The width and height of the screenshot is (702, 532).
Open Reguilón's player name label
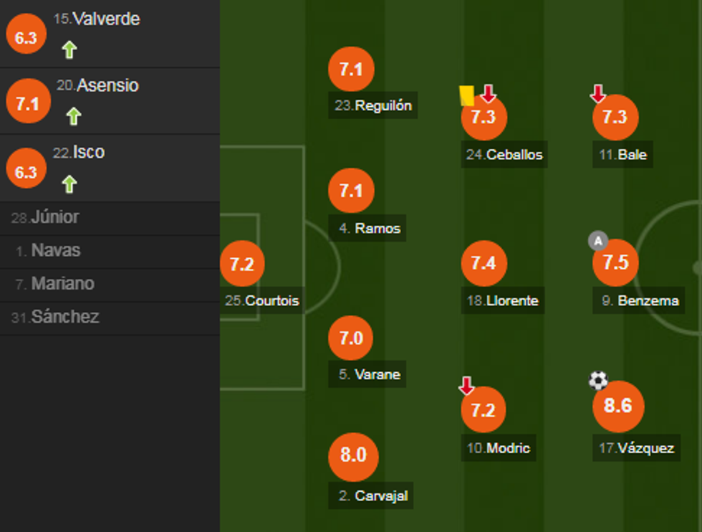(373, 105)
